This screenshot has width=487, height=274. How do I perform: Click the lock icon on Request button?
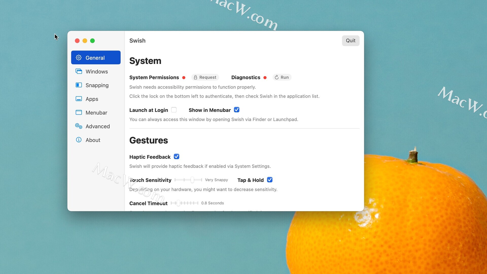[195, 77]
